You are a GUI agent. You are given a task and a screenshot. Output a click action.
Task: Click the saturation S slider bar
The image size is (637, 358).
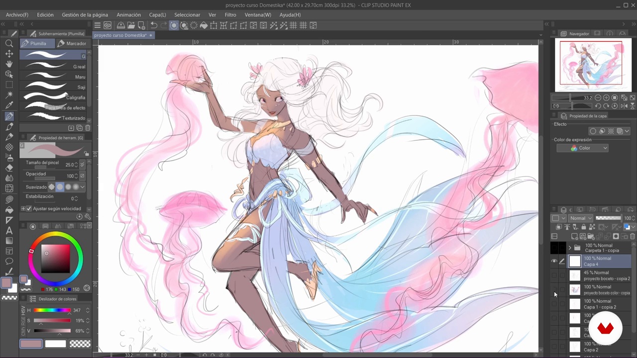point(52,321)
